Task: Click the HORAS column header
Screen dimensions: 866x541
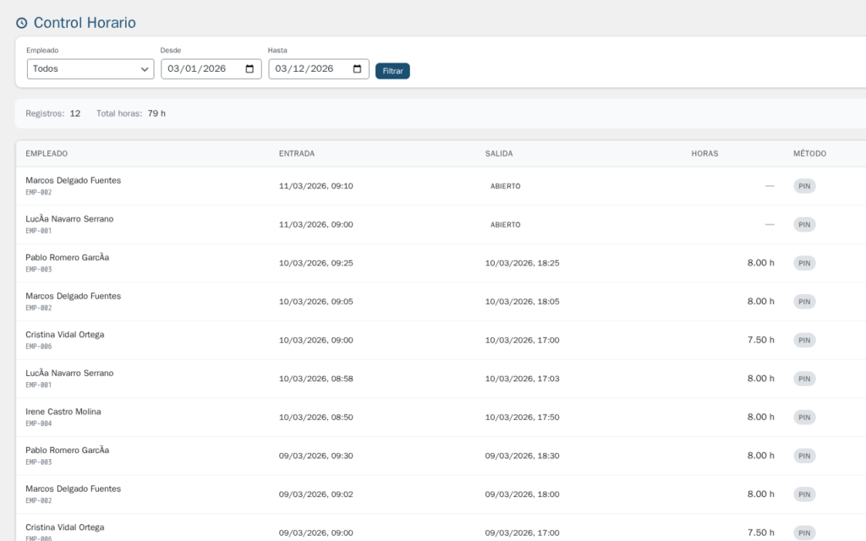Action: tap(704, 153)
